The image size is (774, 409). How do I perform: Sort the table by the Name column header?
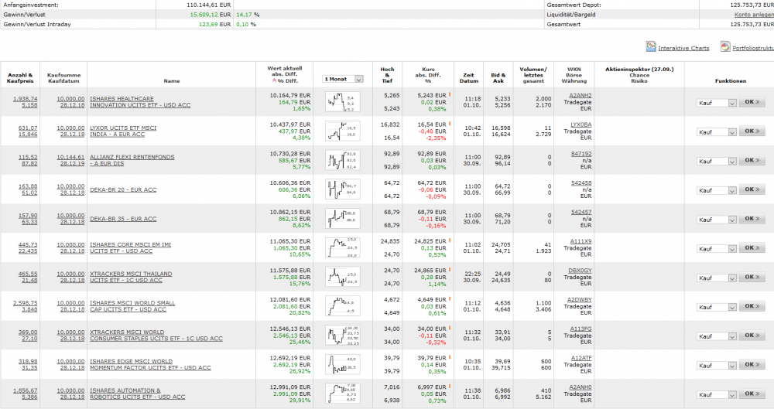point(172,81)
